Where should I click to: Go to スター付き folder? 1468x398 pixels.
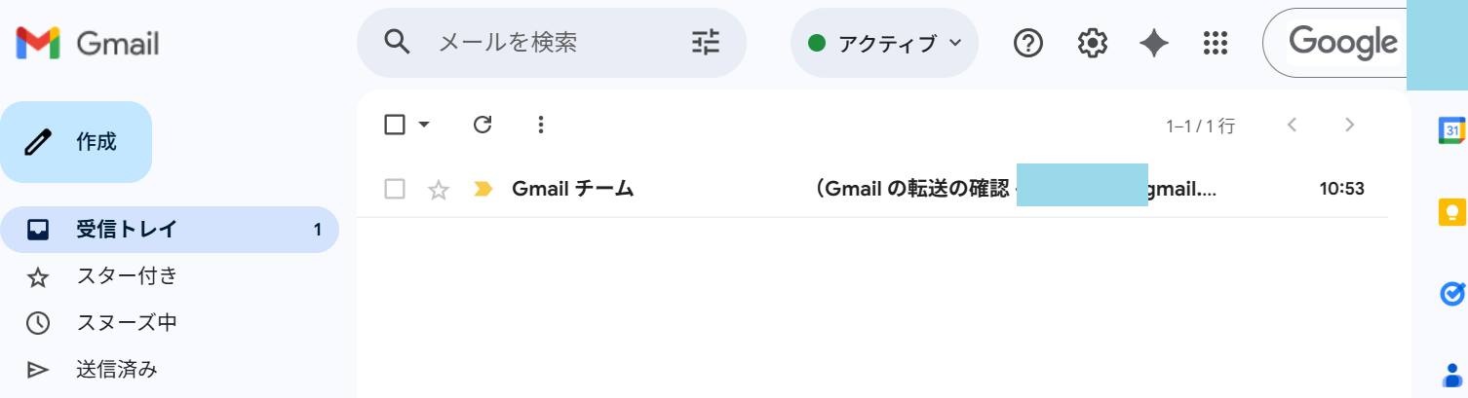[x=127, y=276]
